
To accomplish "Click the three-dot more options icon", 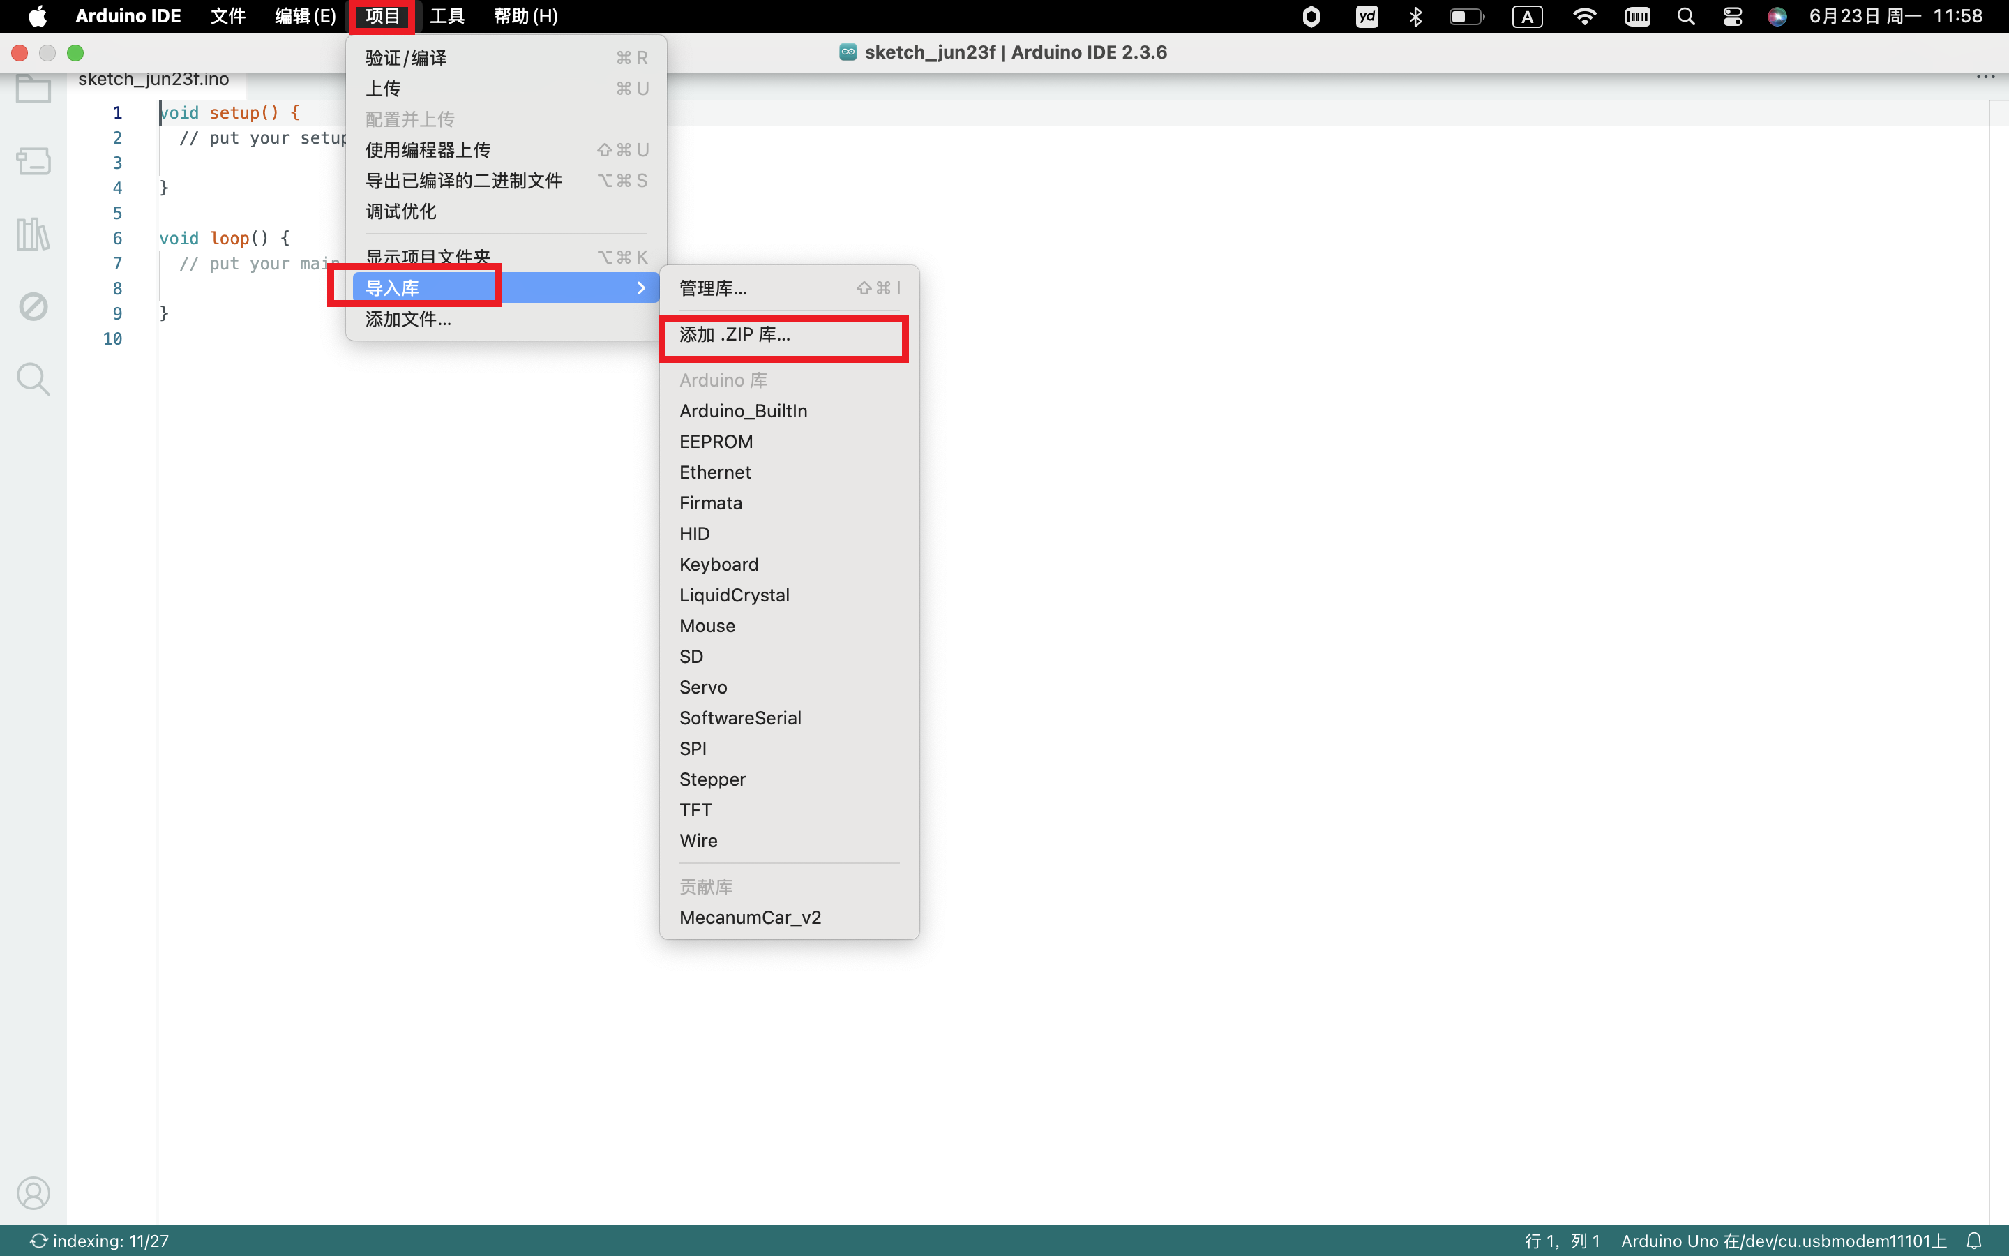I will tap(1985, 77).
